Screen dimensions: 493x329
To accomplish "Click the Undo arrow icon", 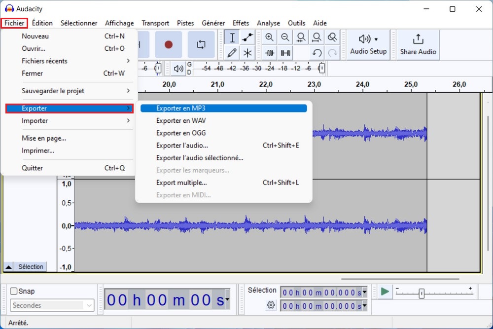I will click(317, 52).
